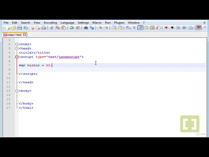Save the file with the floppy disk icon
The height and width of the screenshot is (157, 209).
coord(20,28)
